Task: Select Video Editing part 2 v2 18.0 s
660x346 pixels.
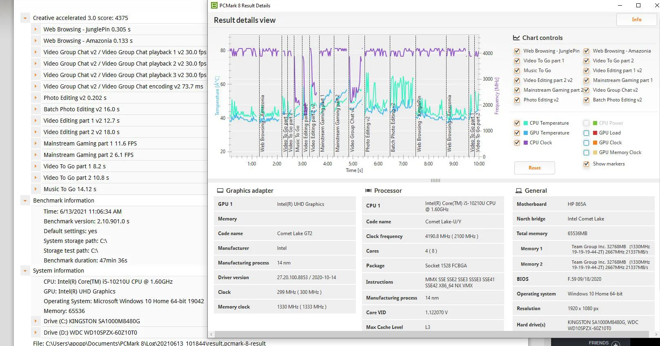Action: tap(81, 132)
